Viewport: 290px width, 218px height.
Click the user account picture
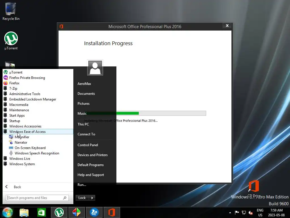point(95,68)
